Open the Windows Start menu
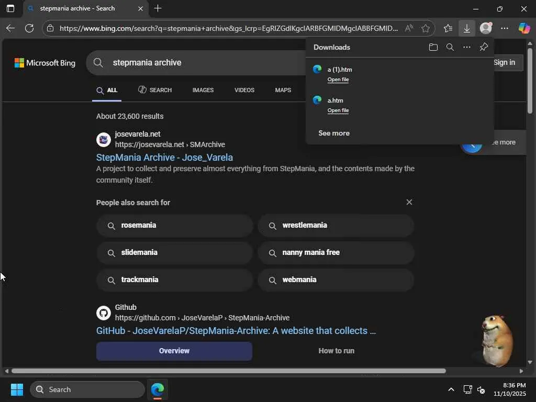The image size is (536, 402). [x=17, y=389]
